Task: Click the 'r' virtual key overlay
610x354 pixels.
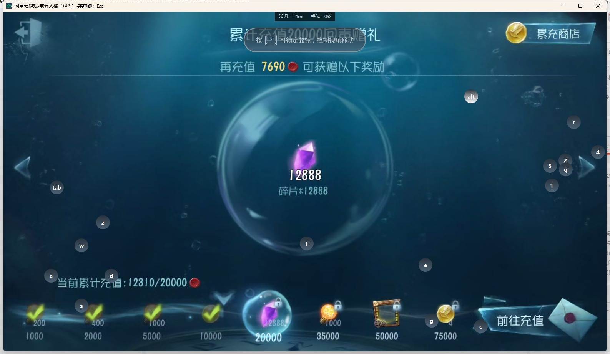Action: pyautogui.click(x=574, y=122)
